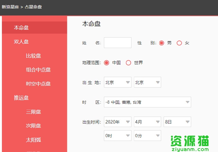Click the 本命盘 page heading

pos(91,24)
